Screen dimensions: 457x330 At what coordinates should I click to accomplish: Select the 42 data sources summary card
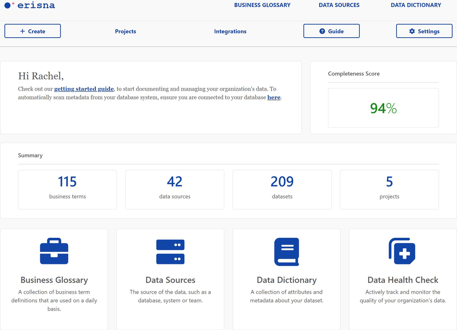(175, 189)
